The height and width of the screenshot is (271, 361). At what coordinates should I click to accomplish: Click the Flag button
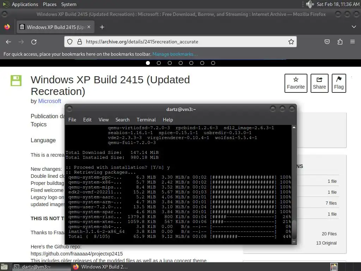pyautogui.click(x=339, y=83)
